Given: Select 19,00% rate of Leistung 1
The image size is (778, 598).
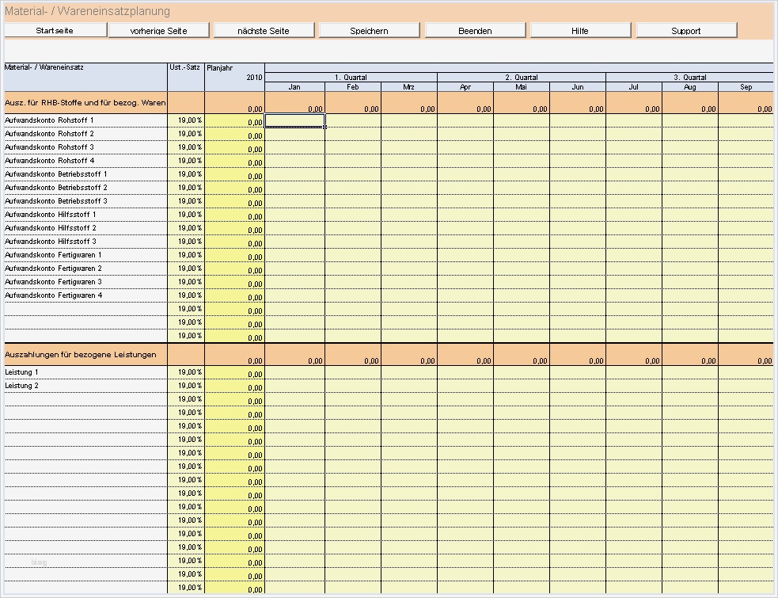Looking at the screenshot, I should pos(186,372).
